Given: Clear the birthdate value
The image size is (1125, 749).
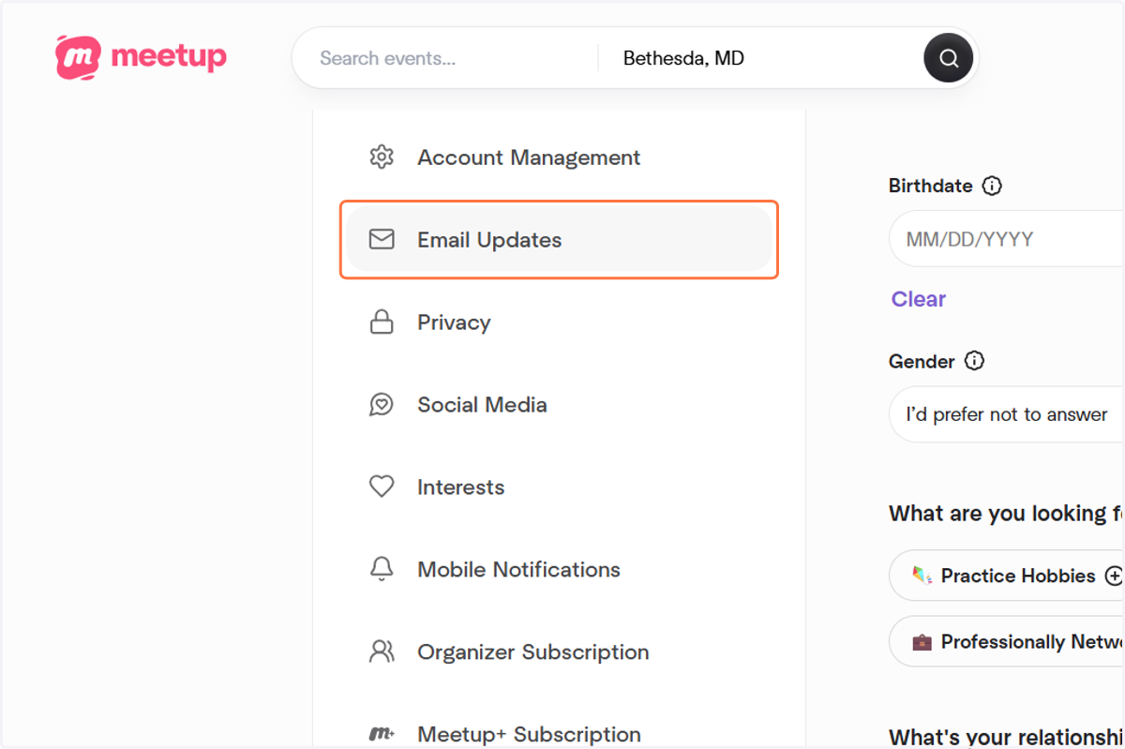Looking at the screenshot, I should coord(918,299).
